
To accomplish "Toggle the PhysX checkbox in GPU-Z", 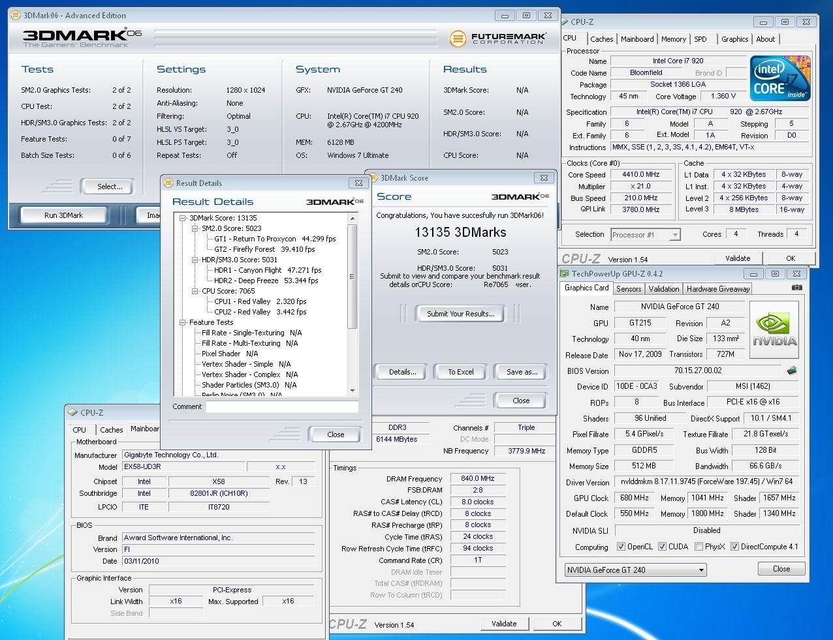I will [699, 547].
